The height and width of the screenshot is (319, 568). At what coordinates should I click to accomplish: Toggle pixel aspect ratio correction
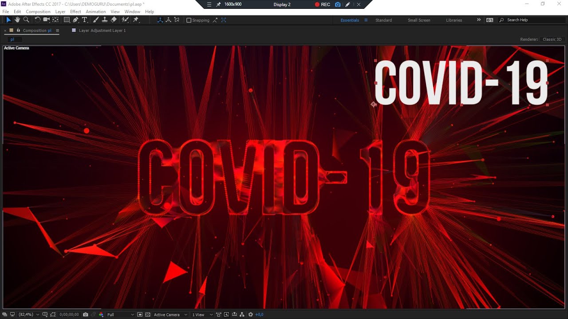pyautogui.click(x=218, y=315)
